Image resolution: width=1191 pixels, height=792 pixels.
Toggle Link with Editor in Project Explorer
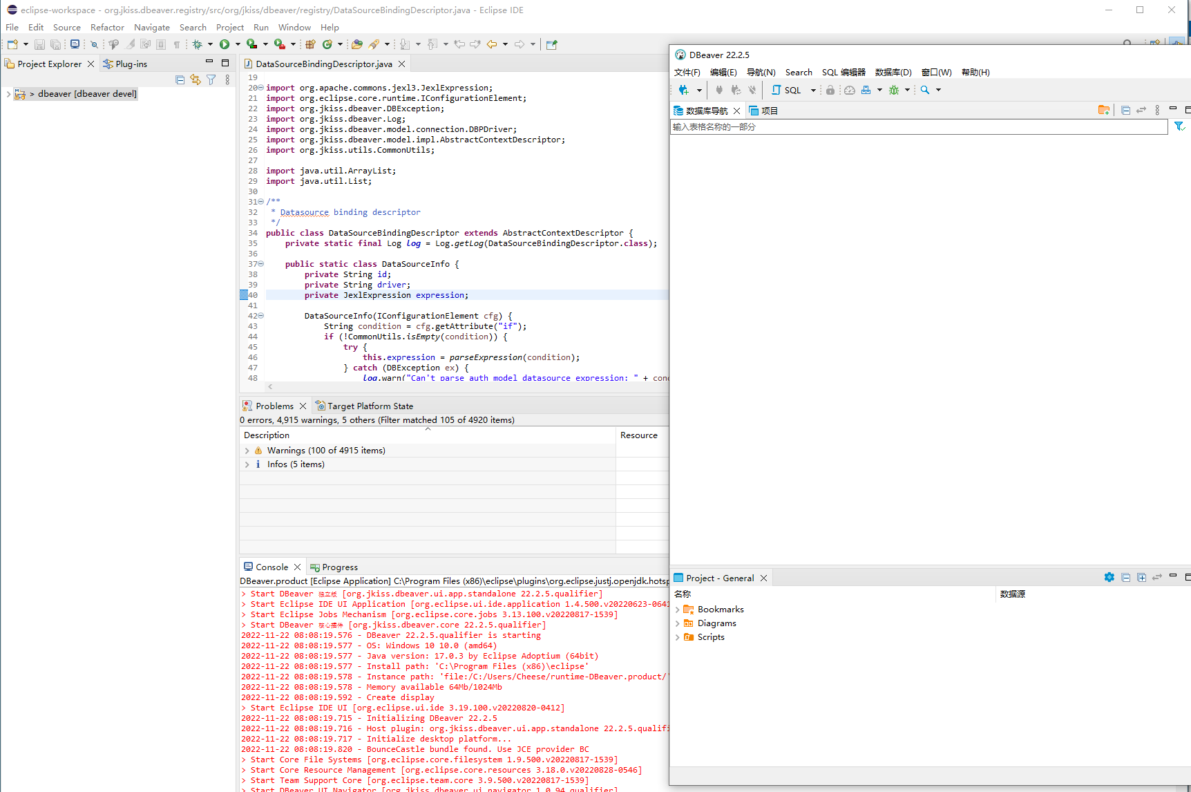(196, 79)
